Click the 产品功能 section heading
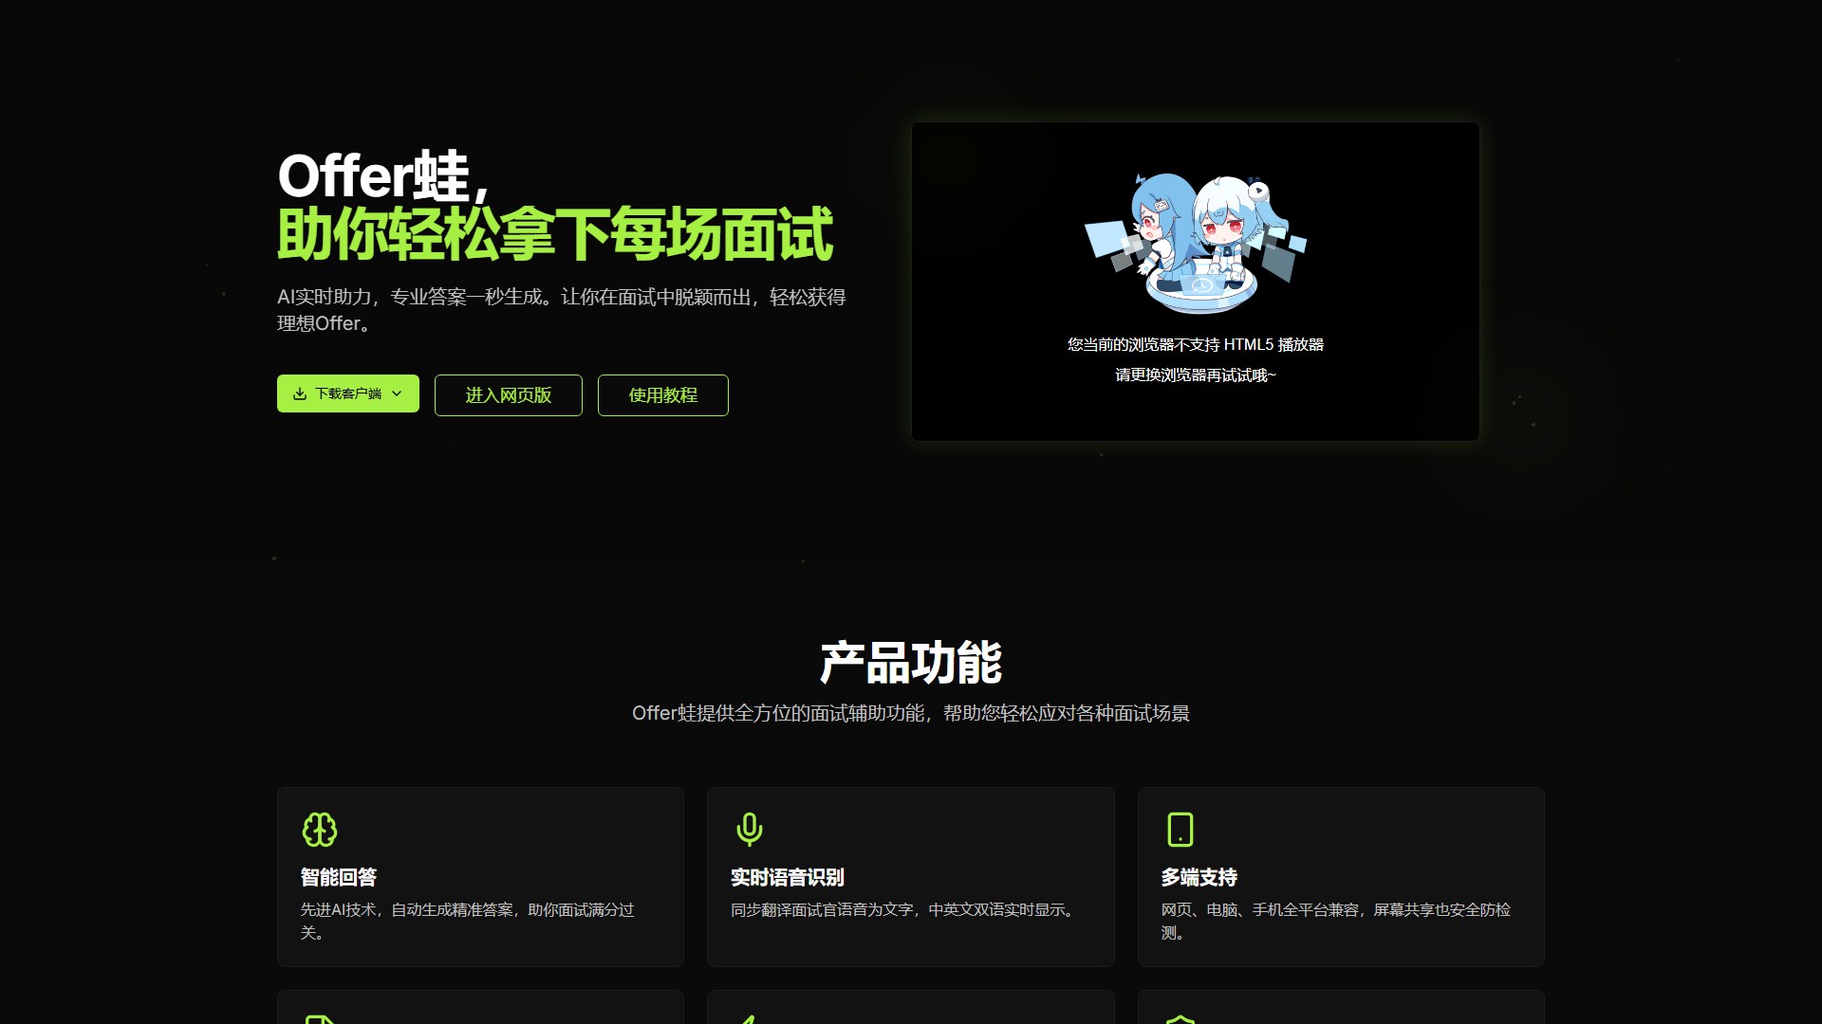1822x1024 pixels. [910, 662]
